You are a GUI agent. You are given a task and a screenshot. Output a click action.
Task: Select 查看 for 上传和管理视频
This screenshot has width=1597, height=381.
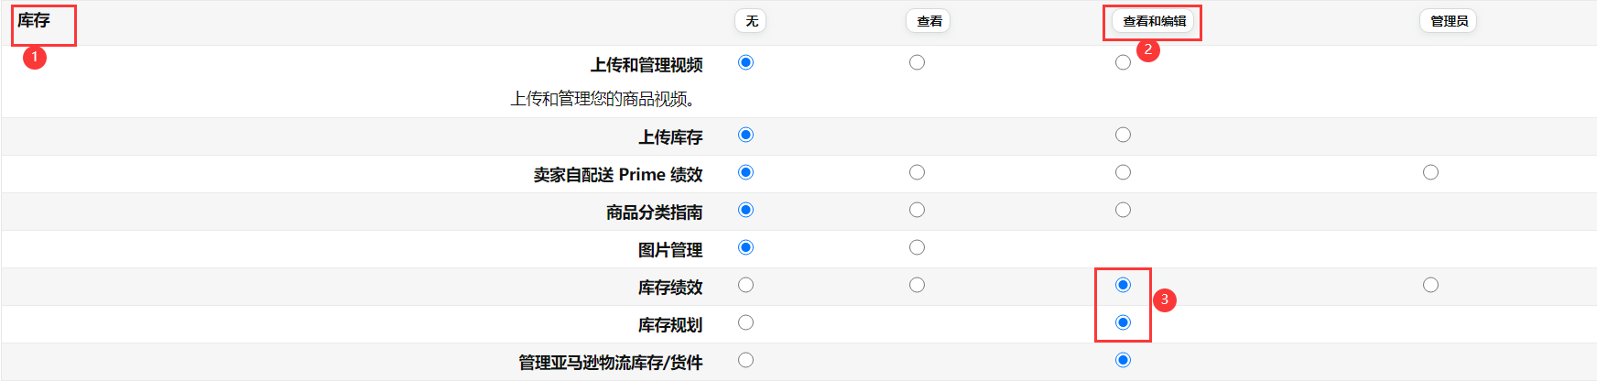917,62
